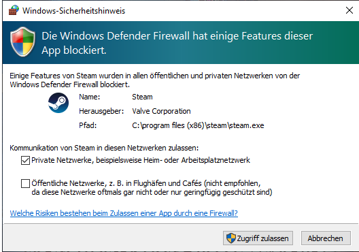This screenshot has width=359, height=252.
Task: Click the Abbrechen button
Action: 326,238
